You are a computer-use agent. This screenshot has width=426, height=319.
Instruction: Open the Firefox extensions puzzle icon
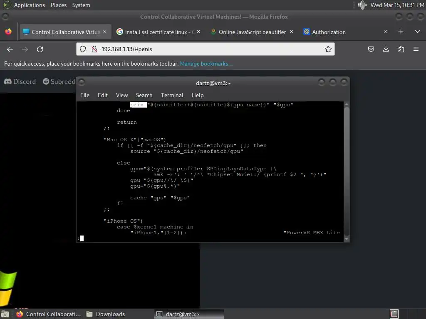(x=401, y=49)
